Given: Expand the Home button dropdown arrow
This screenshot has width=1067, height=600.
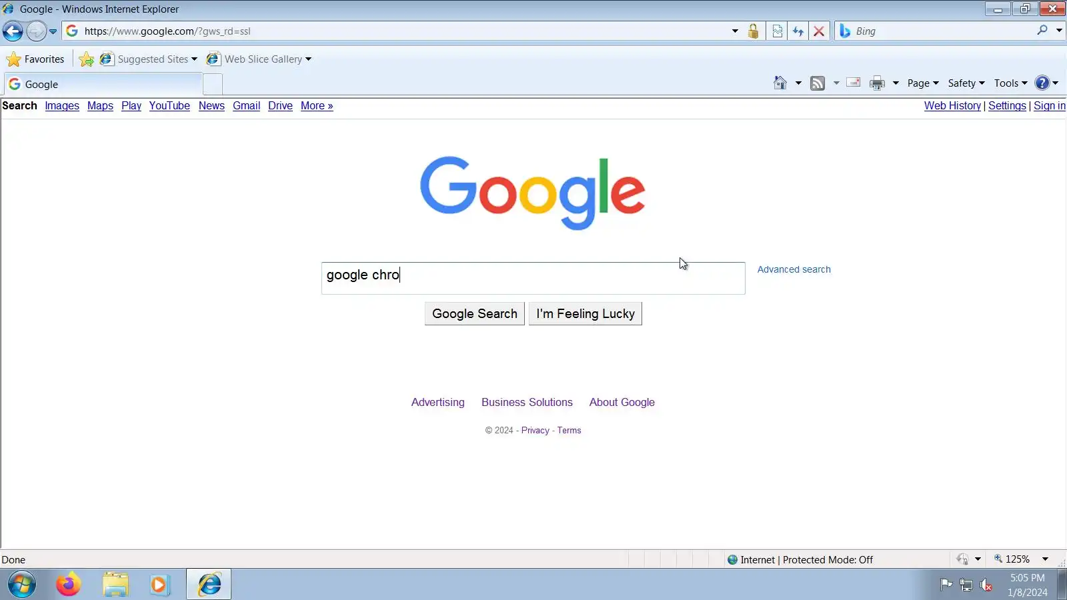Looking at the screenshot, I should 798,83.
